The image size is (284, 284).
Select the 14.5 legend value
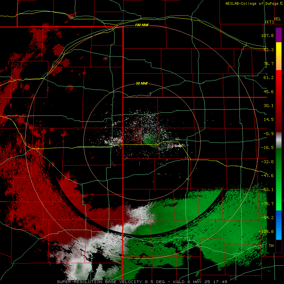(x=269, y=120)
